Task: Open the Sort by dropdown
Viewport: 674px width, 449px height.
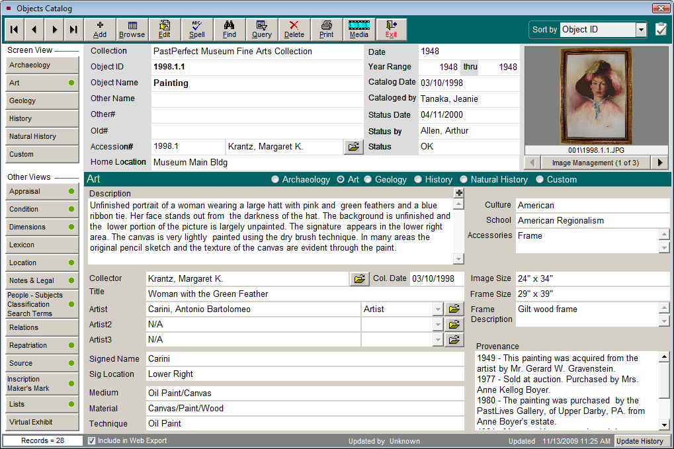Action: coord(641,30)
